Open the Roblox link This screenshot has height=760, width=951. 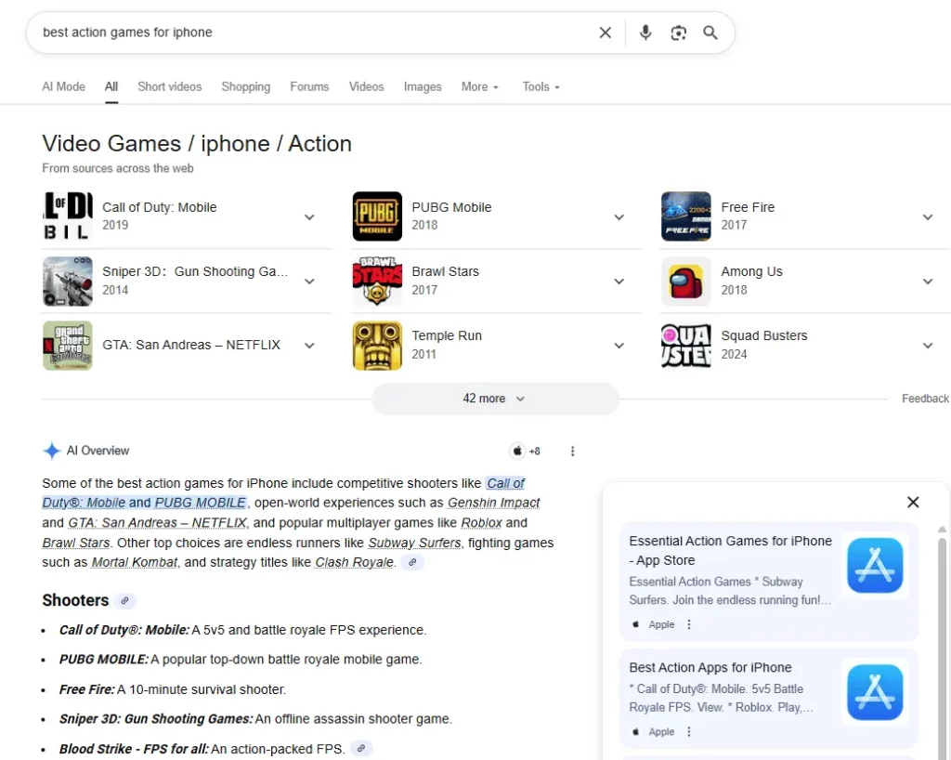coord(482,523)
